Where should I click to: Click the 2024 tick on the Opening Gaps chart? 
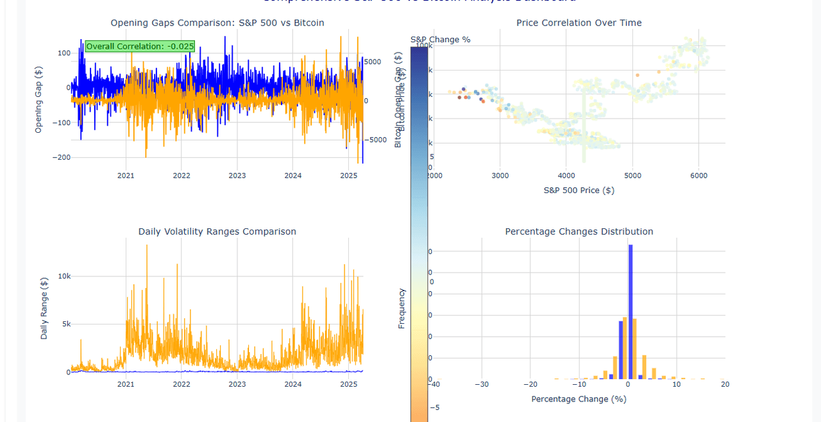[x=293, y=176]
